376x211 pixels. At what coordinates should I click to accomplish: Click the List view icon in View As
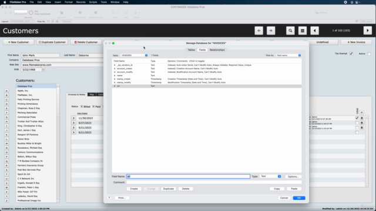(52, 22)
